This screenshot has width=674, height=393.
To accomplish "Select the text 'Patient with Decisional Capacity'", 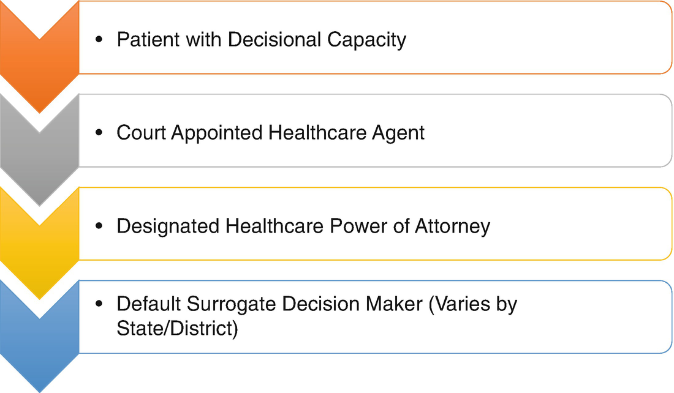I will tap(262, 40).
